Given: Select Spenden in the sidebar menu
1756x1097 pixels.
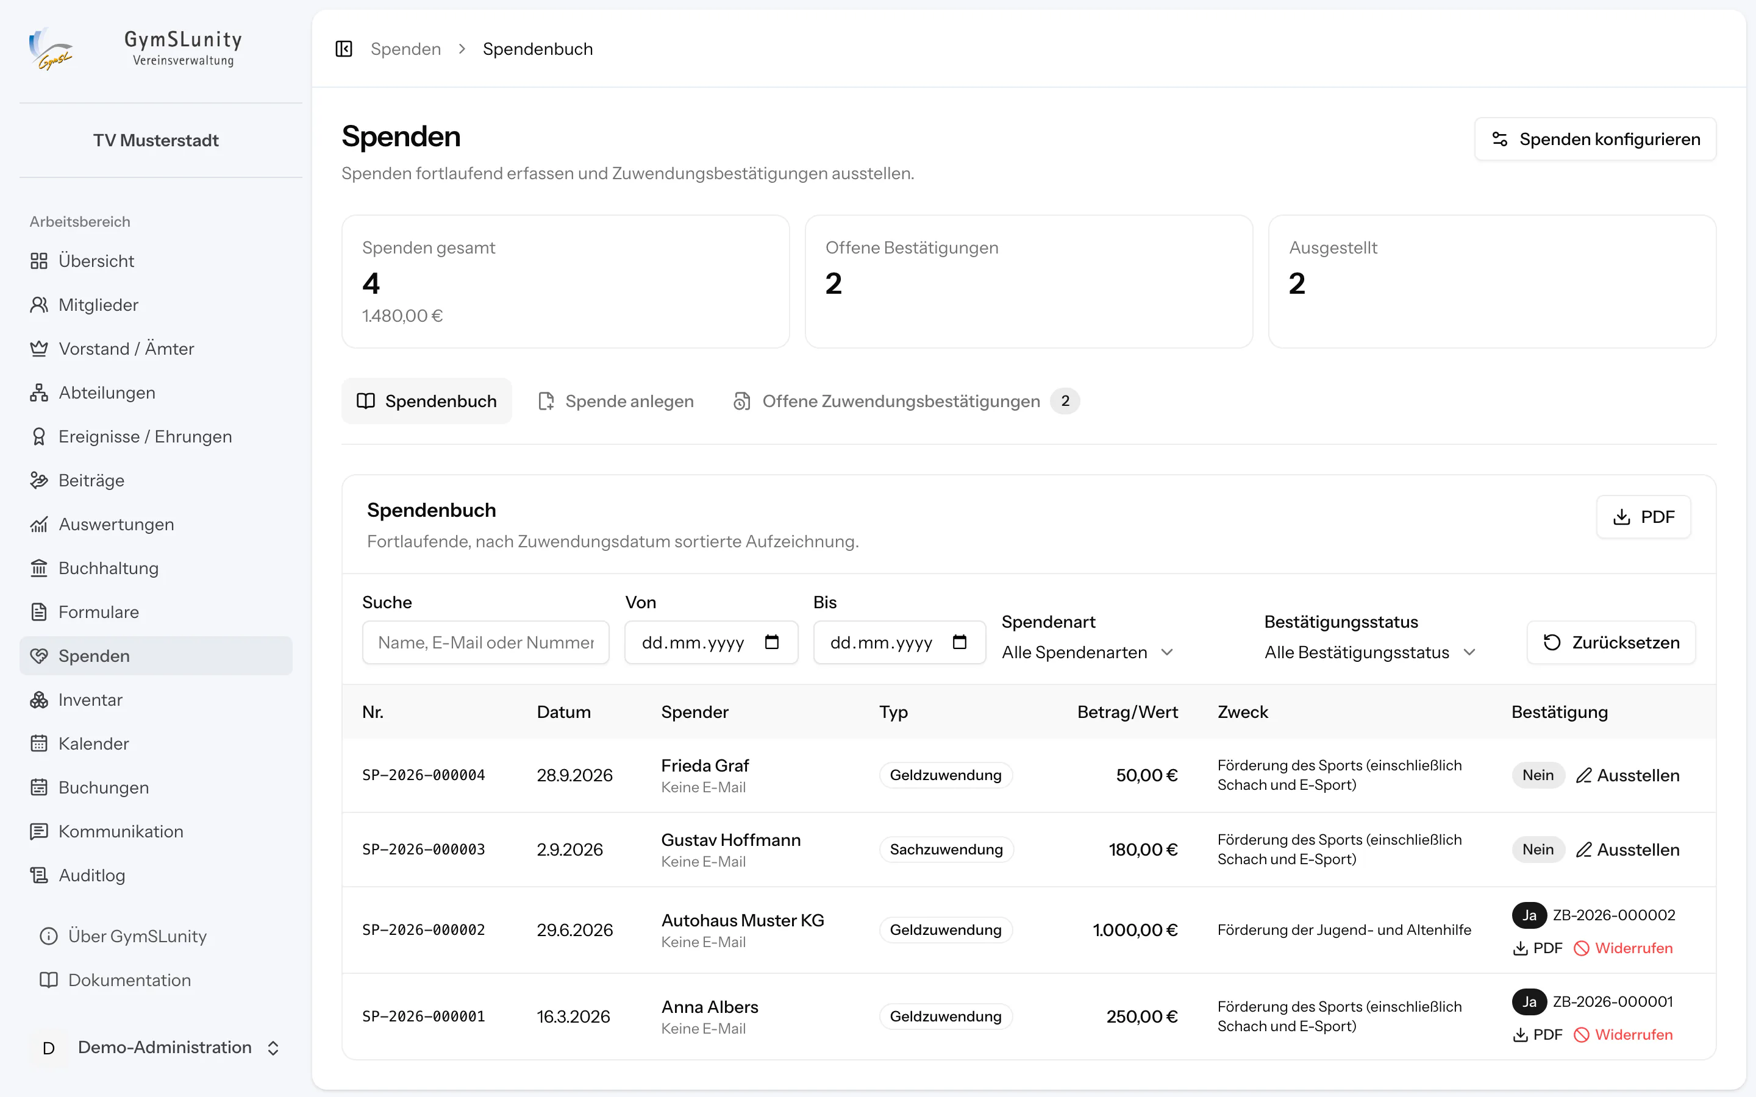Looking at the screenshot, I should [x=156, y=656].
